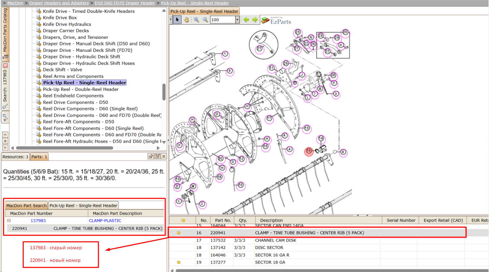The width and height of the screenshot is (489, 272).
Task: Click callout 9 in the diagram
Action: pyautogui.click(x=230, y=71)
